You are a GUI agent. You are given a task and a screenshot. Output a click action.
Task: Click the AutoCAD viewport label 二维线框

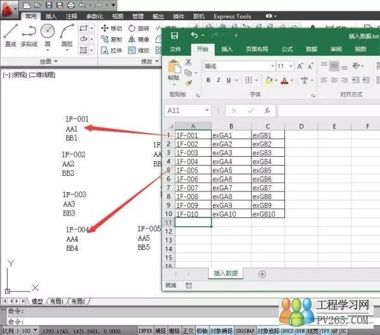(x=42, y=75)
